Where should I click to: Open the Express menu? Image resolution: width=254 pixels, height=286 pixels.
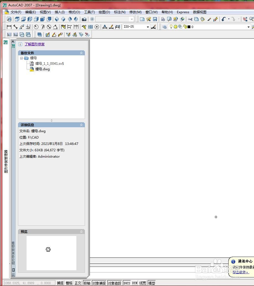point(183,12)
